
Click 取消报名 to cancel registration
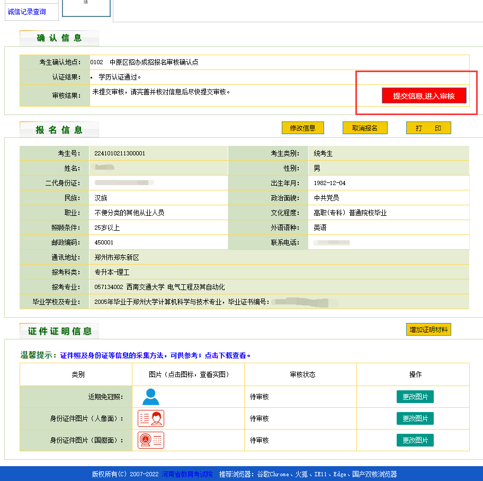pos(365,128)
